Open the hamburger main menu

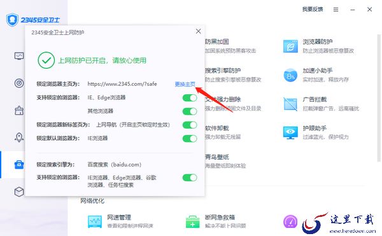336,10
